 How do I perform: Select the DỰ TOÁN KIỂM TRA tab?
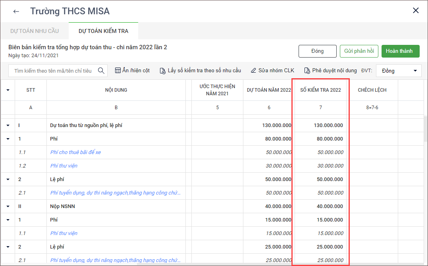pyautogui.click(x=103, y=31)
